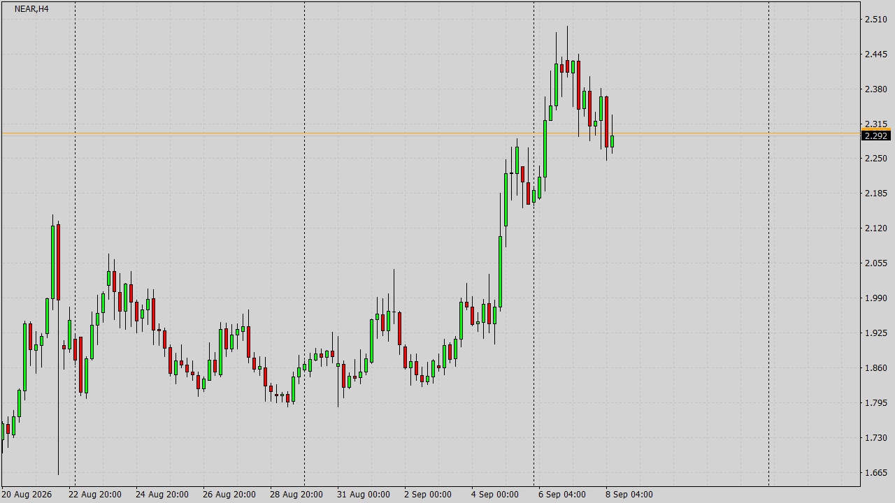Click the 24 Aug 20:00 time label
Viewport: 895px width, 503px height.
[162, 495]
